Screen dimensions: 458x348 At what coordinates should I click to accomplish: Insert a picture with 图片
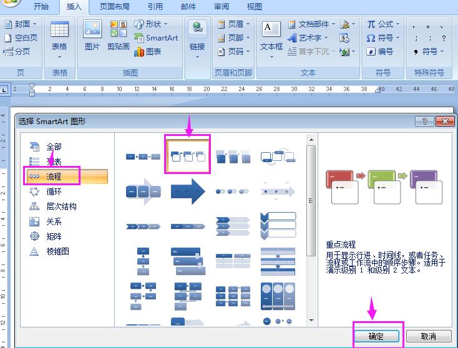click(x=92, y=35)
